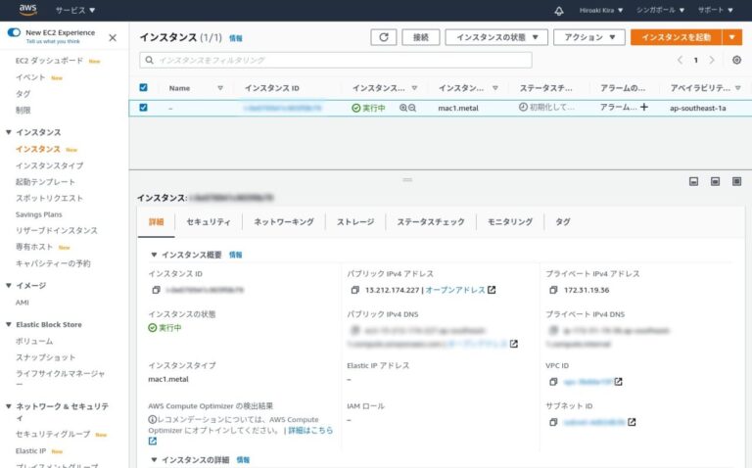Copy public IPv4 address 13.212.174.227
The width and height of the screenshot is (752, 468).
click(354, 290)
